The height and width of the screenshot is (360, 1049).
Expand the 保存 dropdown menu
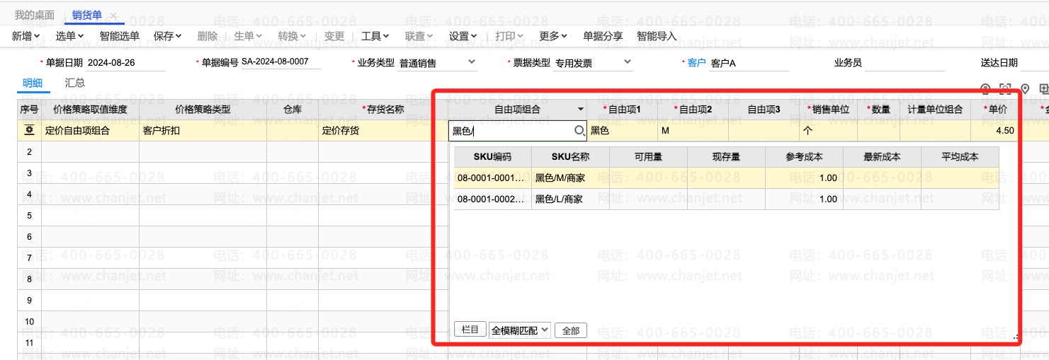click(x=167, y=36)
